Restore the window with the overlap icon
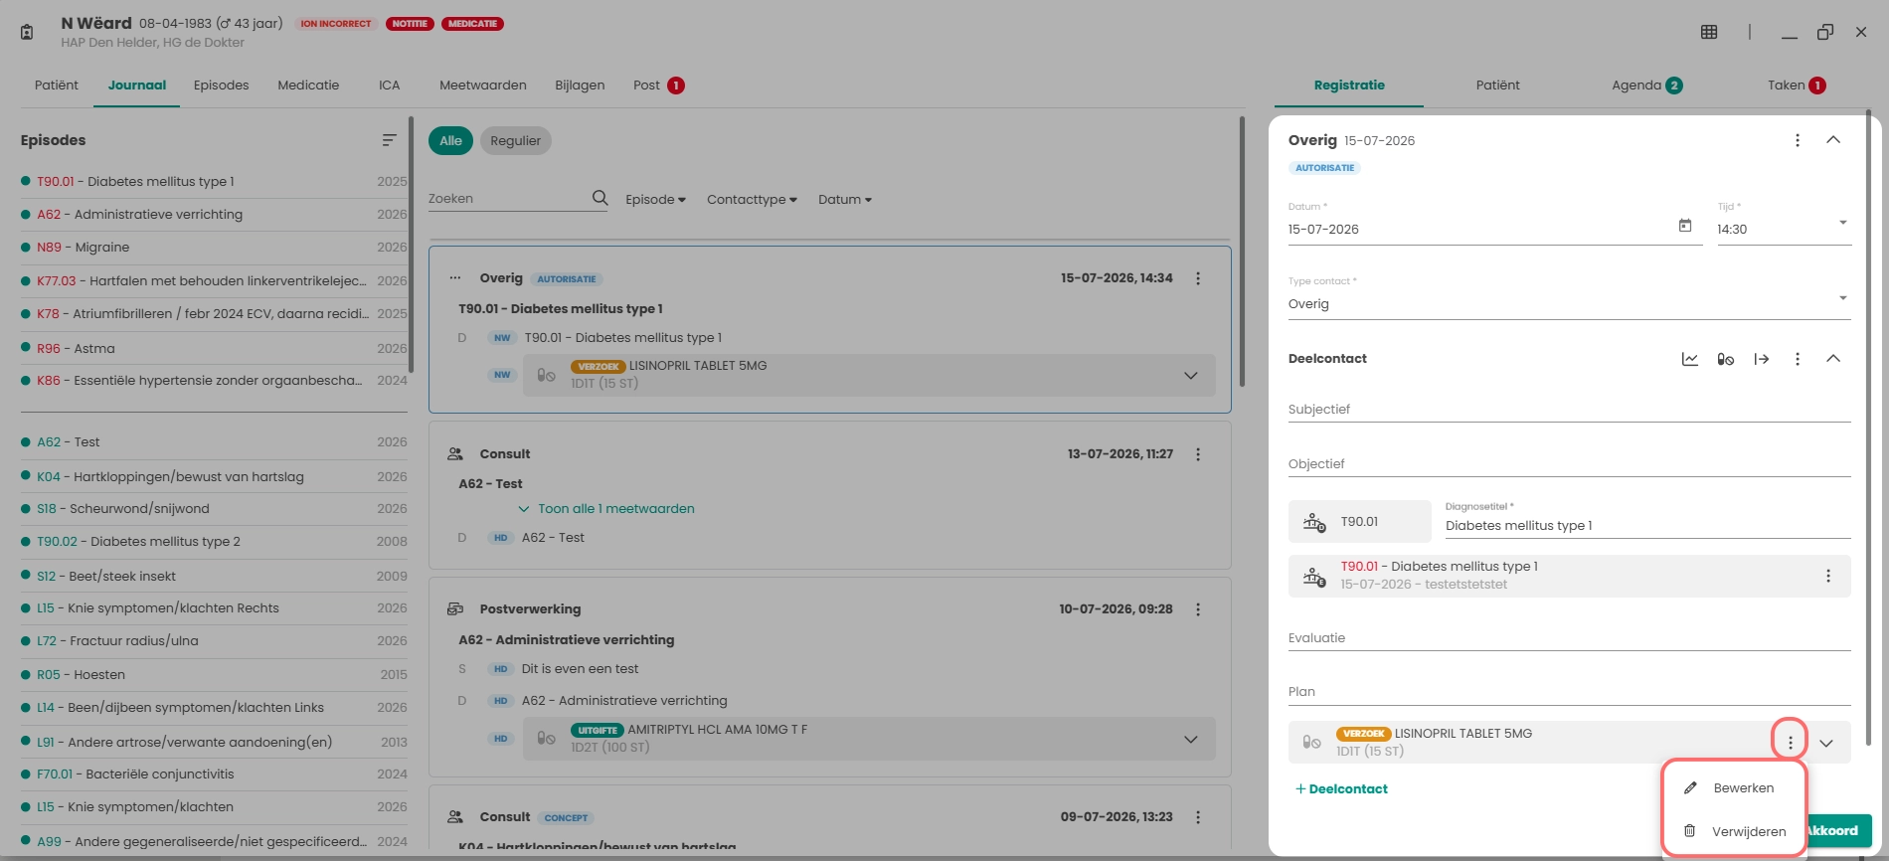Screen dimensions: 1889x861 pyautogui.click(x=1825, y=32)
